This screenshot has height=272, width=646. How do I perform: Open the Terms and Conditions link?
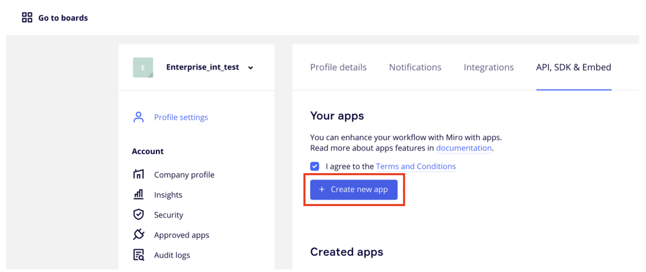coord(416,166)
